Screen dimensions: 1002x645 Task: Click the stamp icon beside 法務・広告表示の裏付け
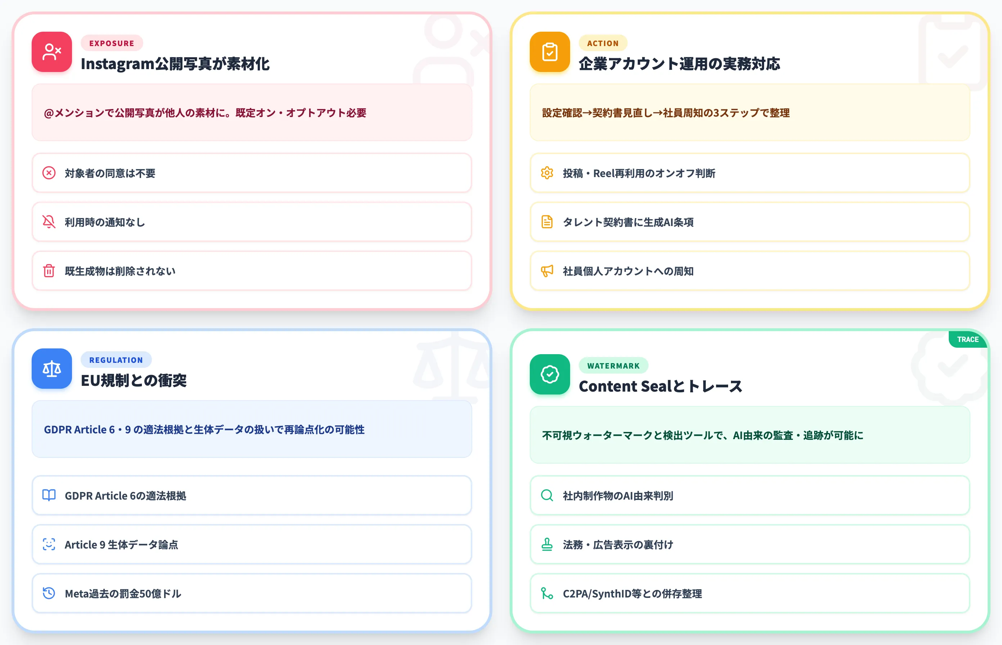click(x=547, y=545)
